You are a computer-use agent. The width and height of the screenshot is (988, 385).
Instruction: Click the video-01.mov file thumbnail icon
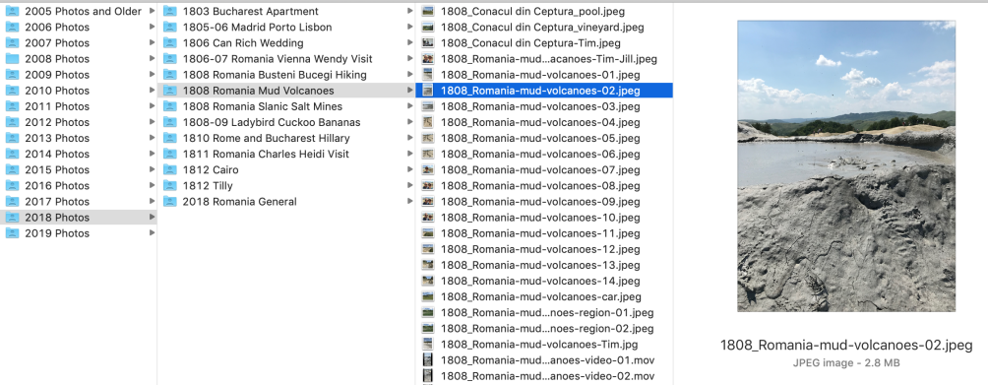point(428,360)
